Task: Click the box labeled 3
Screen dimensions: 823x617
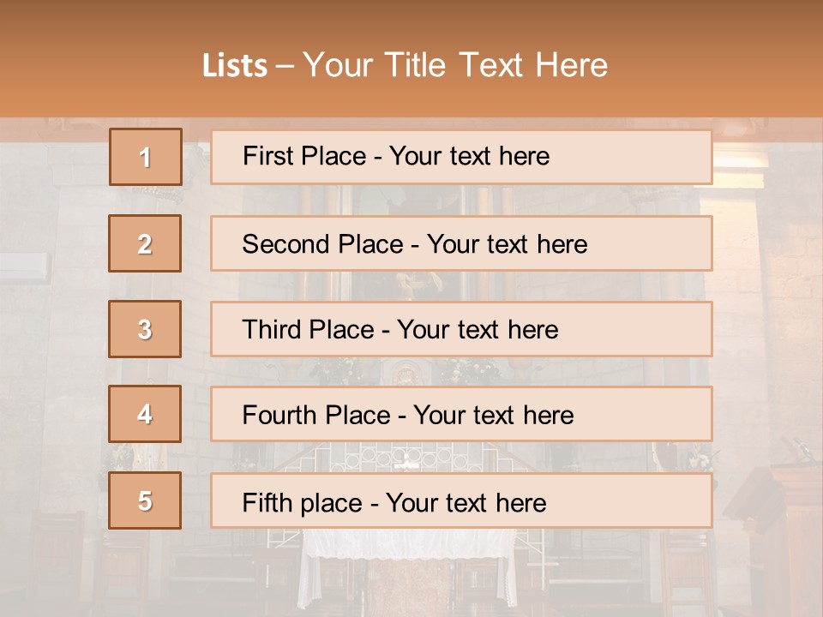Action: pos(145,329)
